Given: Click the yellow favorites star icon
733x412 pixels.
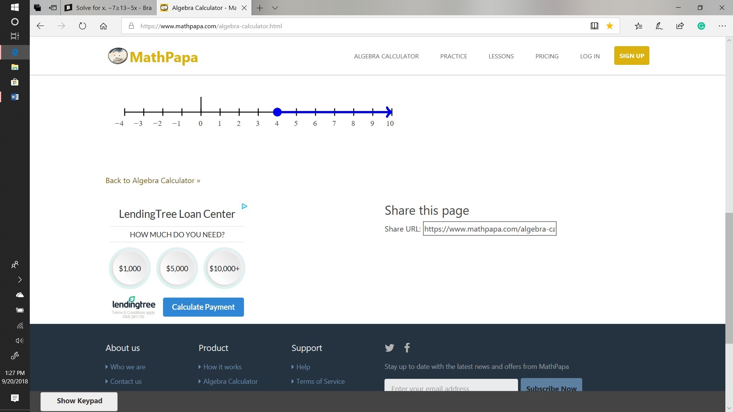Looking at the screenshot, I should [610, 26].
